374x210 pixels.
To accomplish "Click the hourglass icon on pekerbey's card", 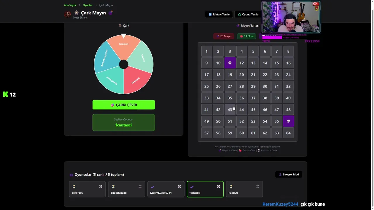I will [74, 187].
